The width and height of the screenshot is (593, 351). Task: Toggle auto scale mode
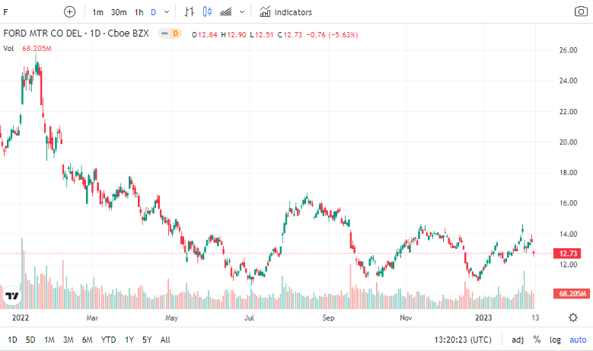click(578, 340)
